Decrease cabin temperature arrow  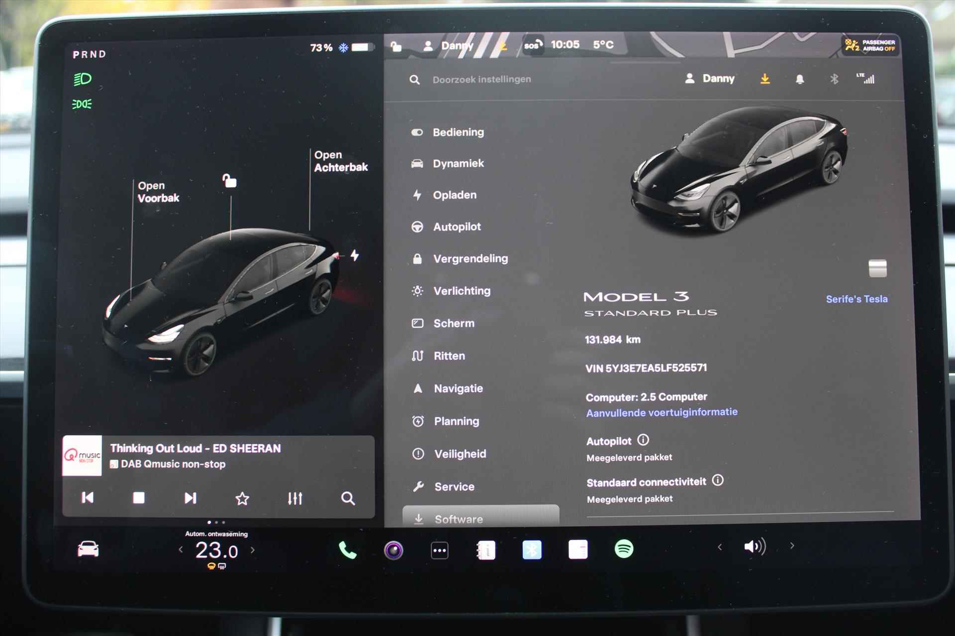(x=181, y=550)
